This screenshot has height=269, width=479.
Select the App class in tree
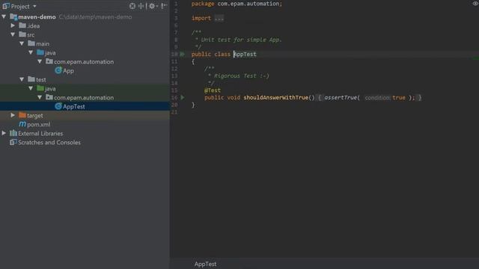pyautogui.click(x=68, y=71)
